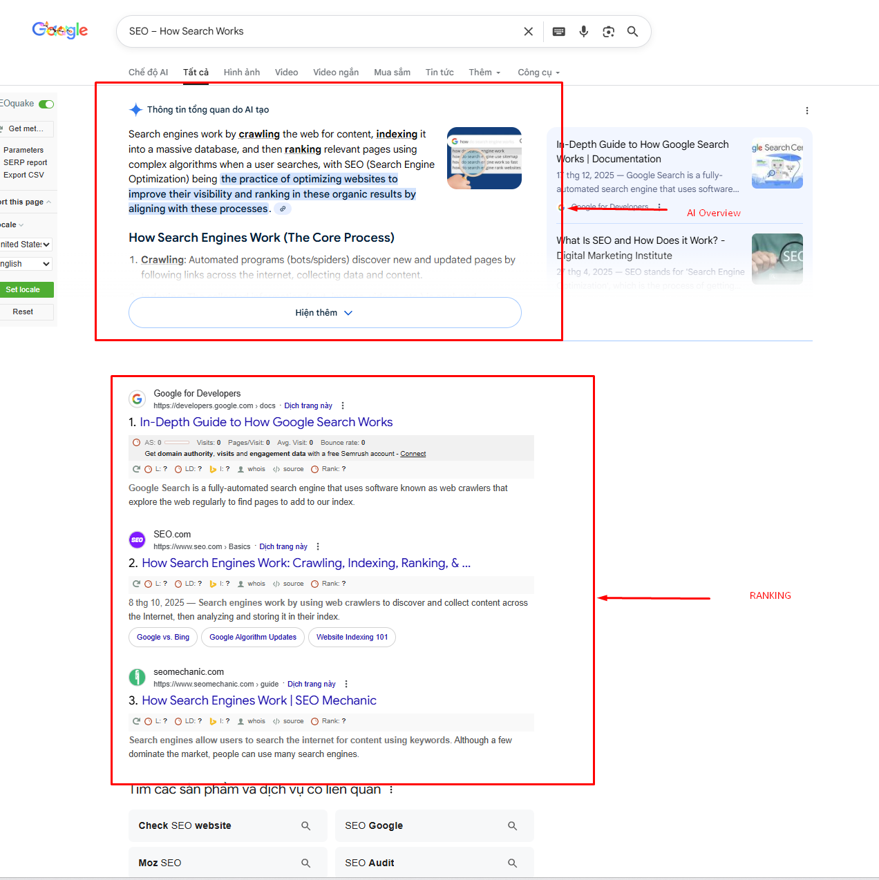Image resolution: width=879 pixels, height=880 pixels.
Task: Open more options dots beside seomechanic.com URL
Action: 346,684
